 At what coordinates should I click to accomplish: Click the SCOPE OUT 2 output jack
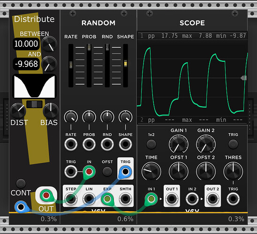(212, 199)
